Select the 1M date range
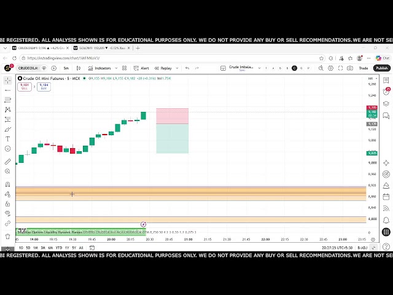Screen dimensions: 393x295 [x=36, y=248]
